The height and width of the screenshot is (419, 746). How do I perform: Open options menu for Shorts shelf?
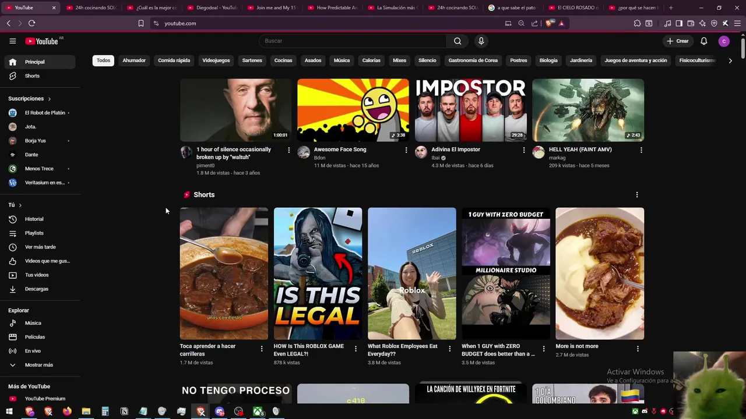[636, 195]
